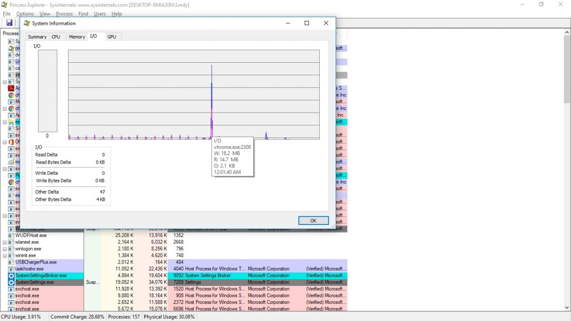This screenshot has width=571, height=321.
Task: Click the I/O current usage bar gauge
Action: pos(48,91)
